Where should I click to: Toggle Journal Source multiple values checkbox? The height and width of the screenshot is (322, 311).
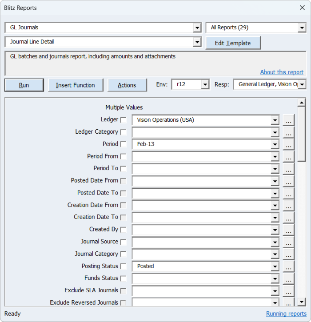(x=123, y=242)
